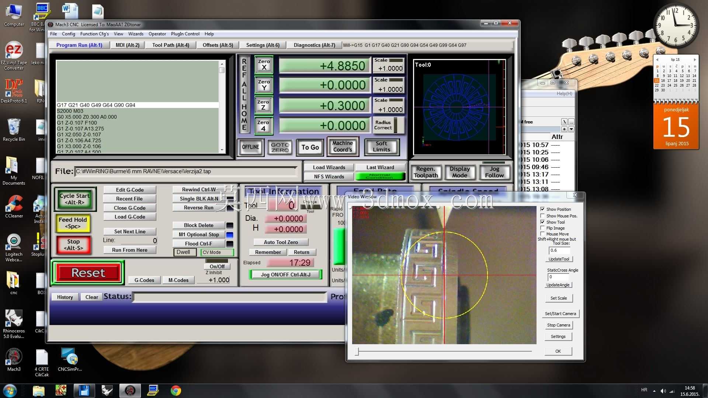Open Logitech Webcam desktop shortcut
The image size is (708, 398).
click(14, 248)
